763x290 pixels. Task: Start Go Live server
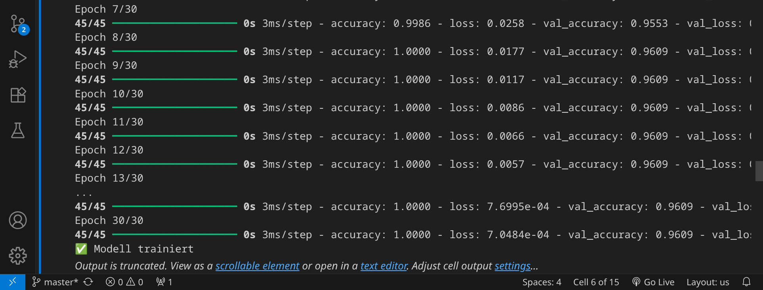653,282
